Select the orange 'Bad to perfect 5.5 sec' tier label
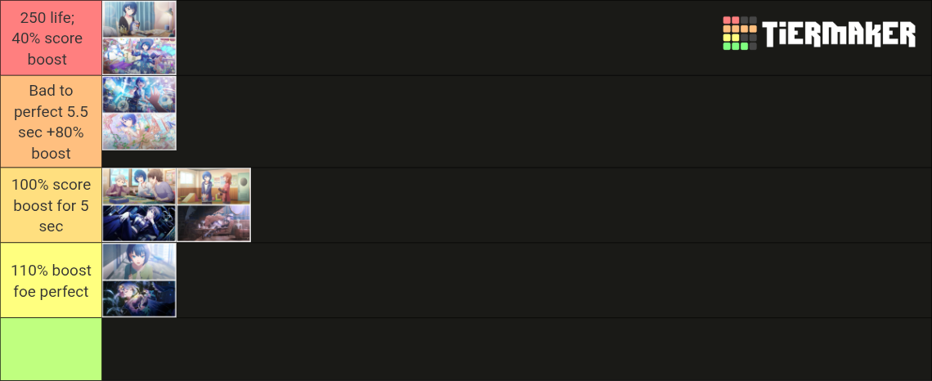932x381 pixels. (52, 122)
